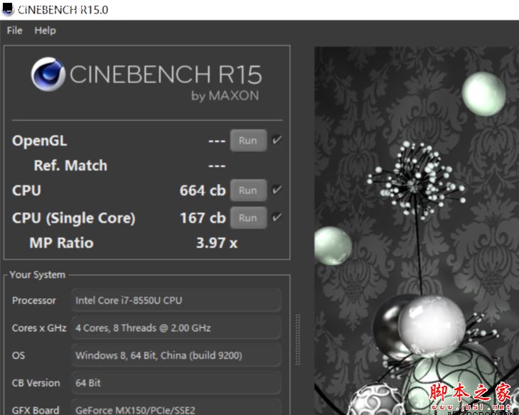
Task: Click the Your System group heading
Action: pos(38,275)
